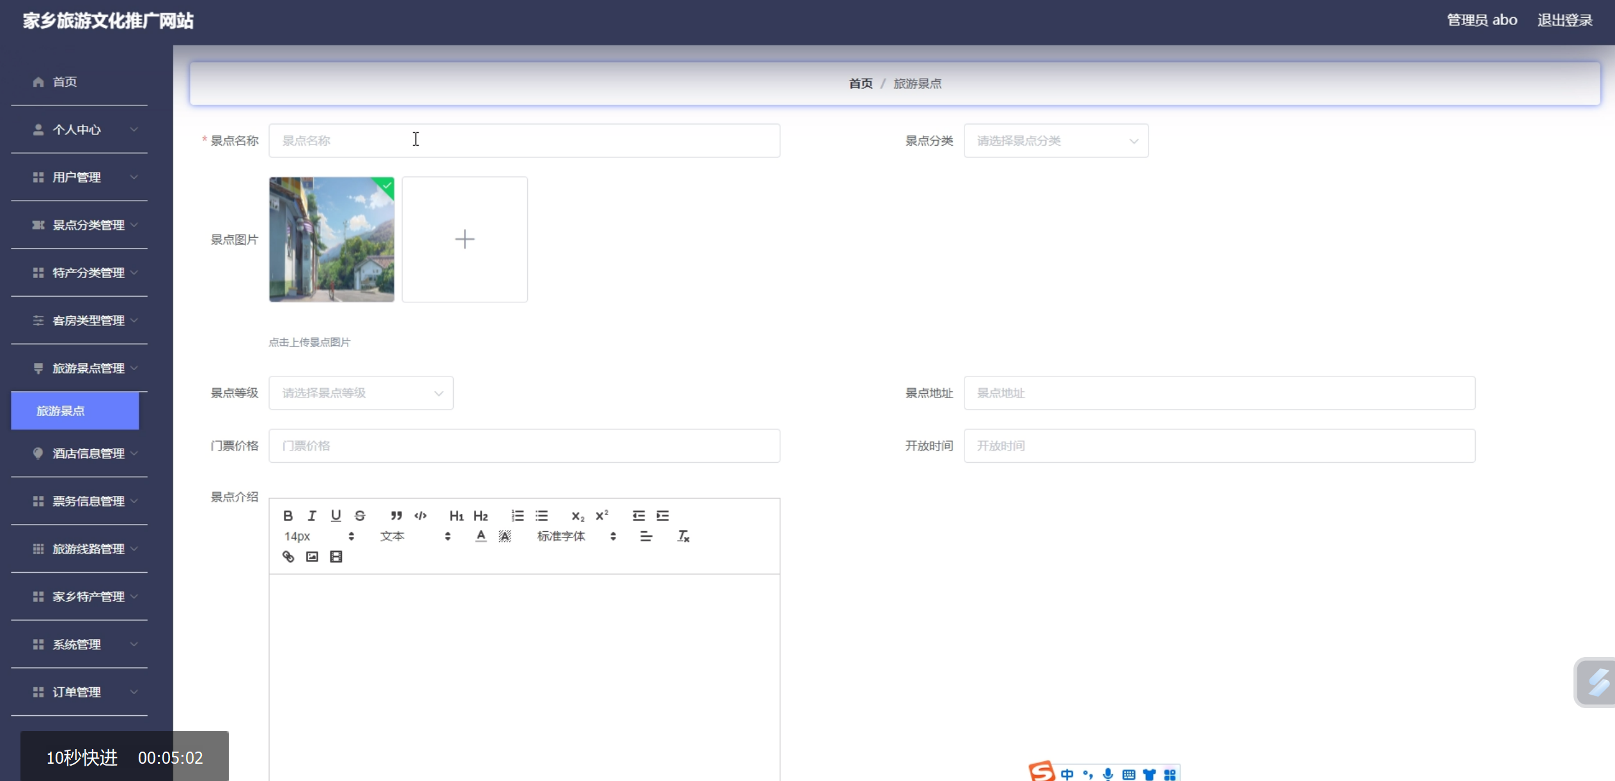
Task: Click the insert video icon in editor
Action: point(336,557)
